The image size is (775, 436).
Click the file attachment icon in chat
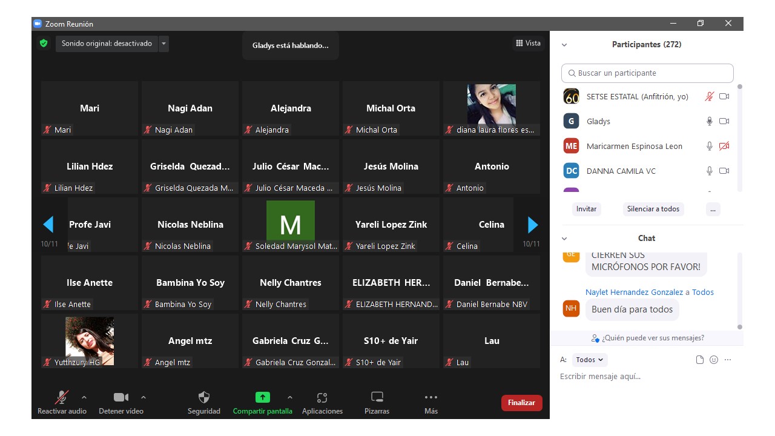[x=700, y=360]
